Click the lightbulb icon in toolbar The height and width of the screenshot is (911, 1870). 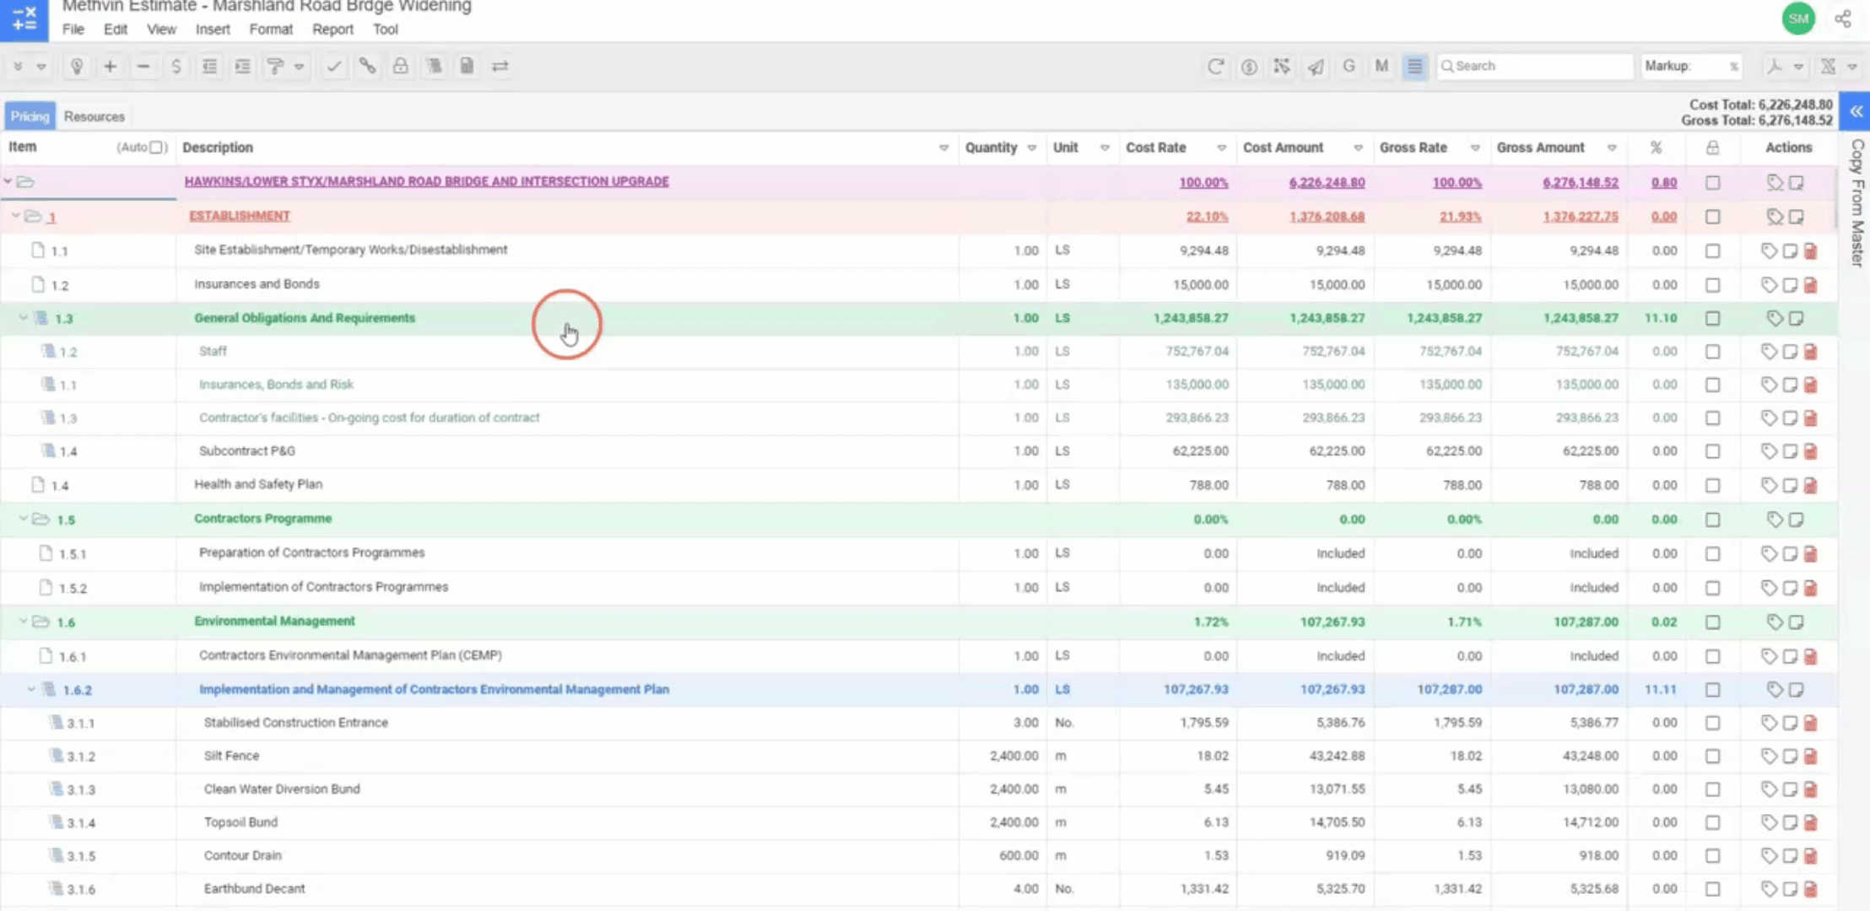pyautogui.click(x=77, y=66)
